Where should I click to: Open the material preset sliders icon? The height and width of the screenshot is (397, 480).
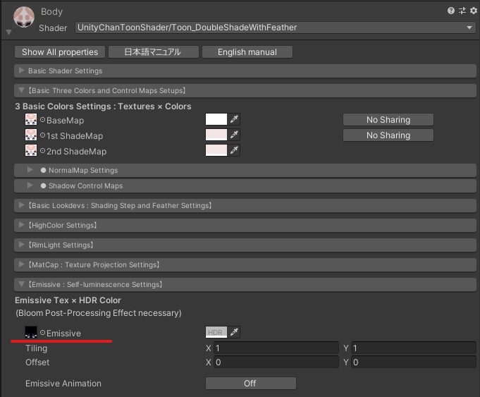pyautogui.click(x=462, y=11)
